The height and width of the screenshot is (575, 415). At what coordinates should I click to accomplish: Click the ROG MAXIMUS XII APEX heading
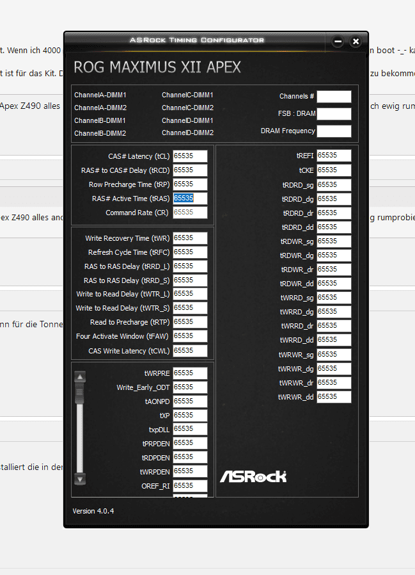pyautogui.click(x=157, y=67)
